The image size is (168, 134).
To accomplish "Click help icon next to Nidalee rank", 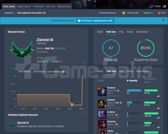I will point(121,103).
